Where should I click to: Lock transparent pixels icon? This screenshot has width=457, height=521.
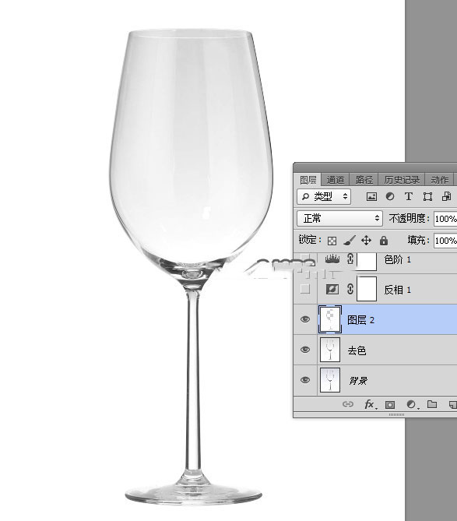pos(332,240)
